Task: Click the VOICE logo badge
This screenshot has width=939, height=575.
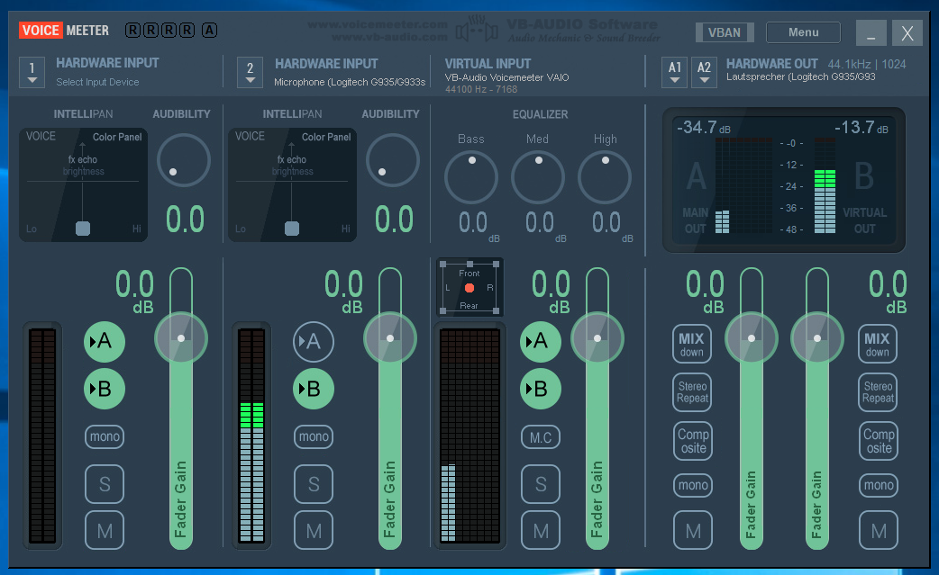Action: click(41, 30)
